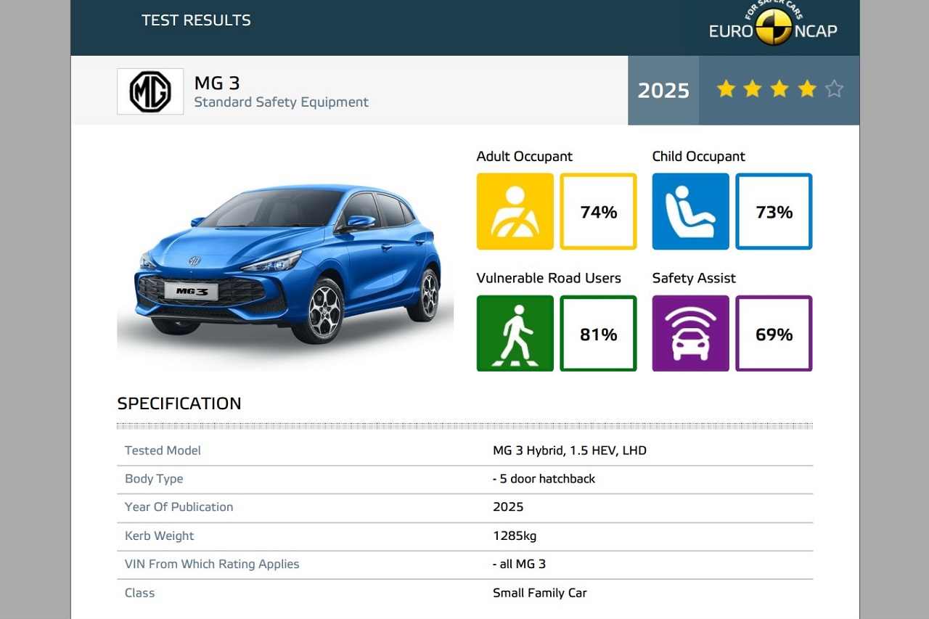Click the Standard Safety Equipment subtitle

pyautogui.click(x=282, y=102)
